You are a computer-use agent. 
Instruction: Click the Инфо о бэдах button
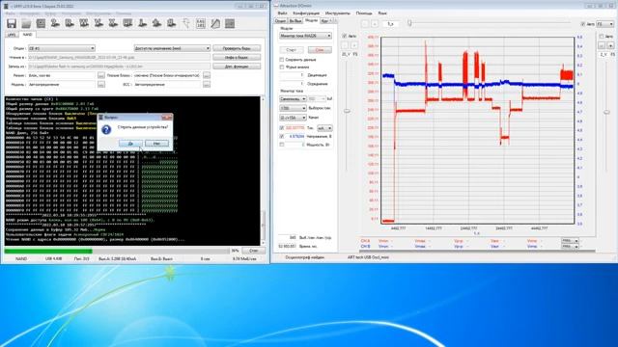pos(237,58)
